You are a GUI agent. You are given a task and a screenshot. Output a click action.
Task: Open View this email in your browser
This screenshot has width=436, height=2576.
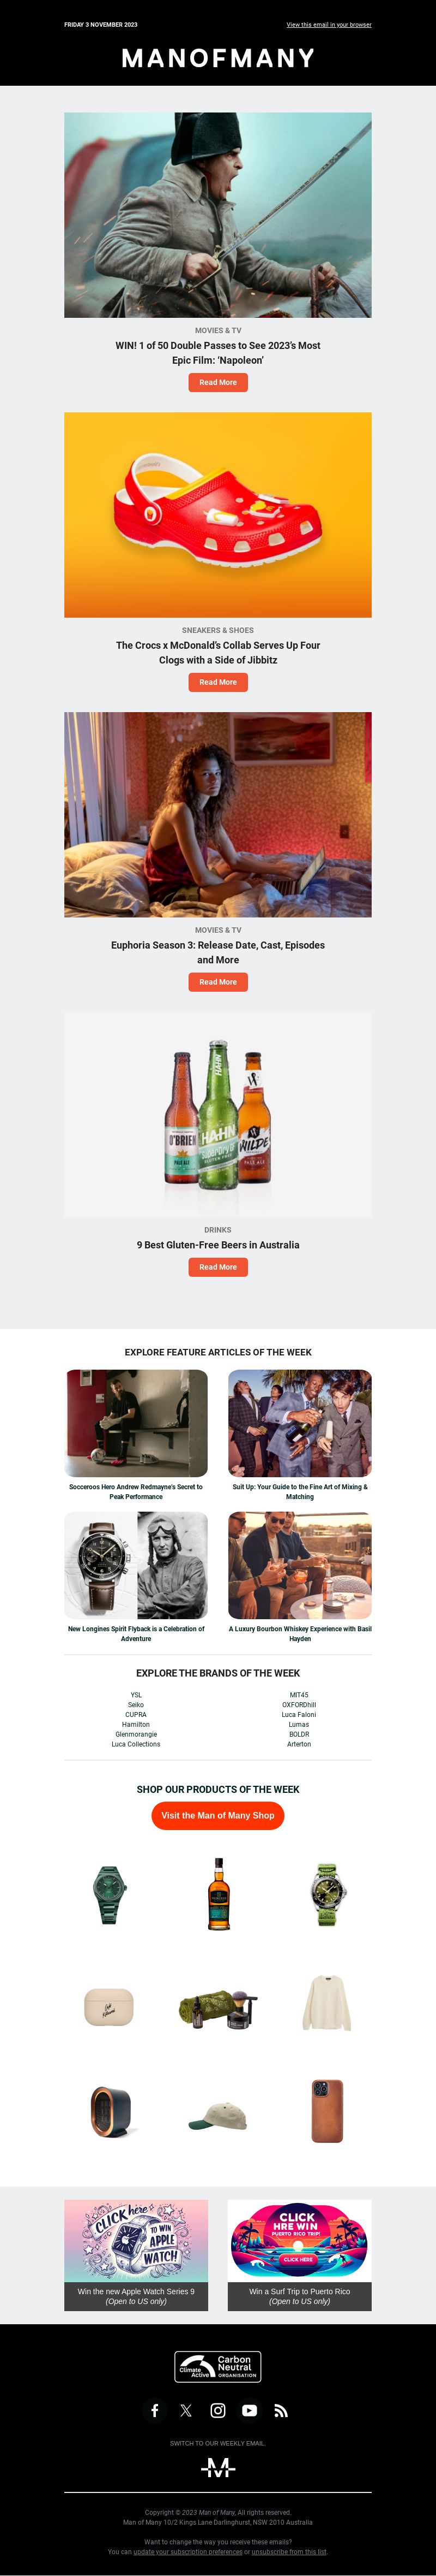point(328,25)
